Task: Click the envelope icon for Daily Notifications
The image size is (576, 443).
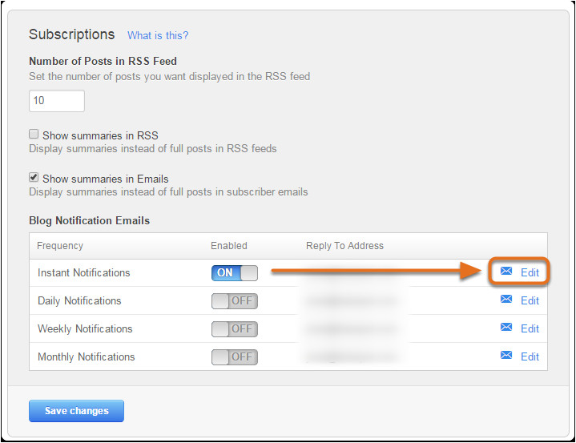Action: tap(506, 300)
